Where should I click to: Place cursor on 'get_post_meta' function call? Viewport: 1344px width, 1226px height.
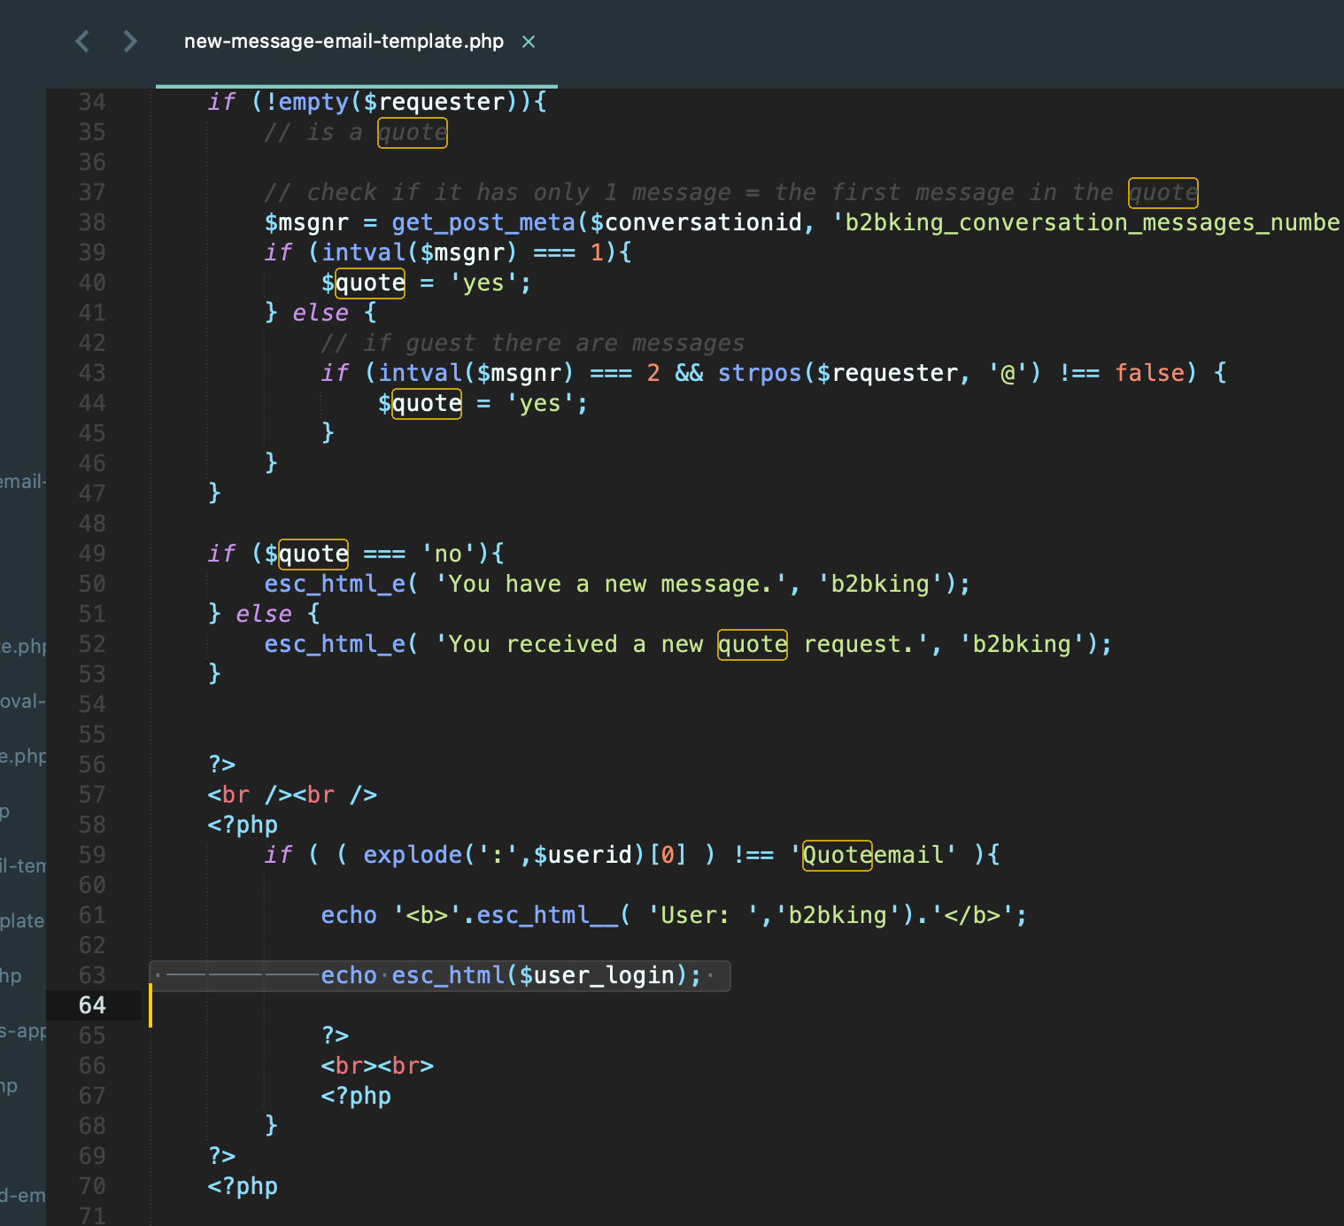click(x=483, y=222)
